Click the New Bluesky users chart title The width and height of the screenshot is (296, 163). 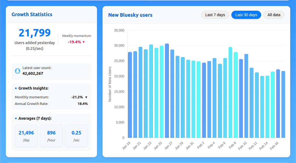tap(130, 15)
